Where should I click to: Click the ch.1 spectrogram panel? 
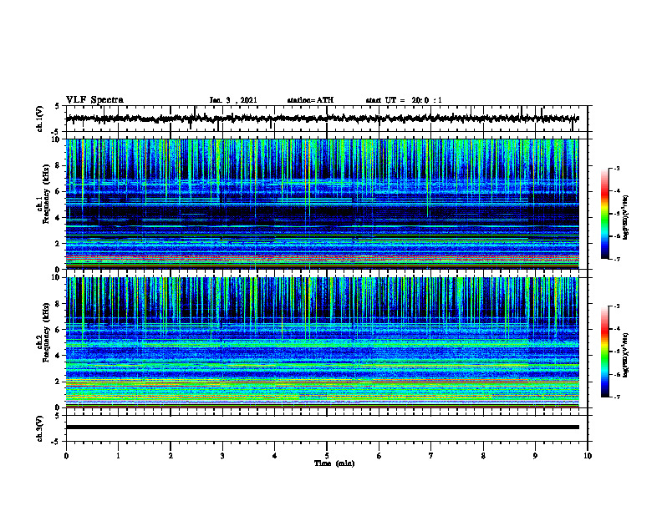pyautogui.click(x=323, y=204)
